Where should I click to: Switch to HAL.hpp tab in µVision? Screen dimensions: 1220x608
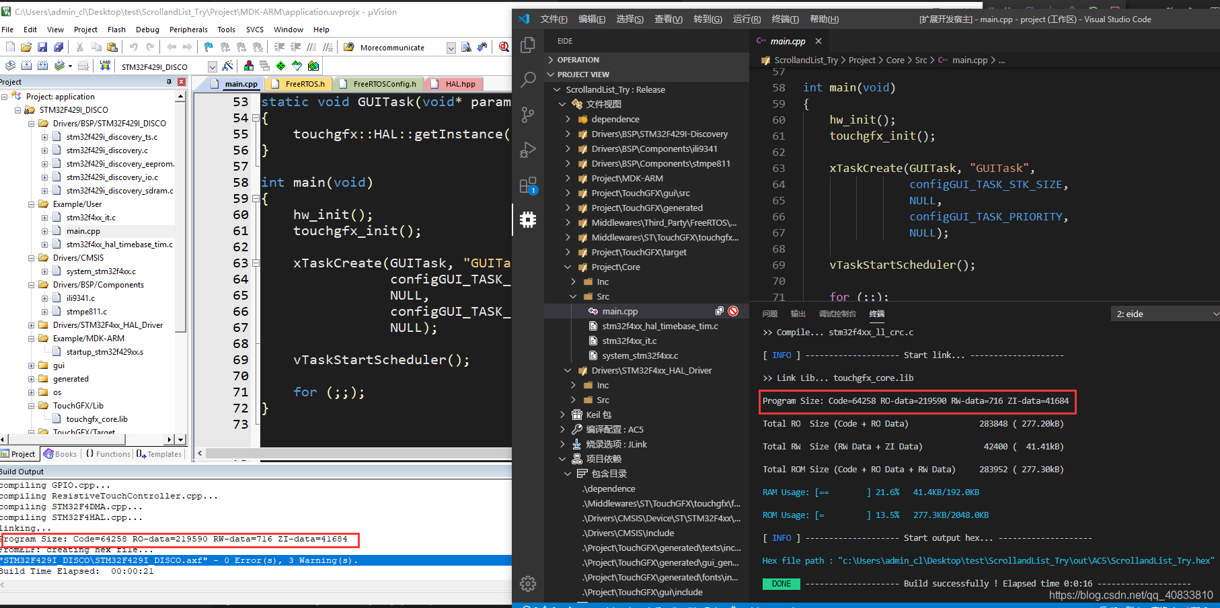coord(454,84)
